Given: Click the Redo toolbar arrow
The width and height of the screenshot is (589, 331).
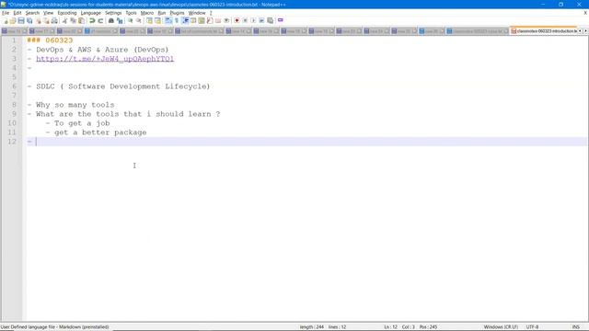Looking at the screenshot, I should pos(100,20).
